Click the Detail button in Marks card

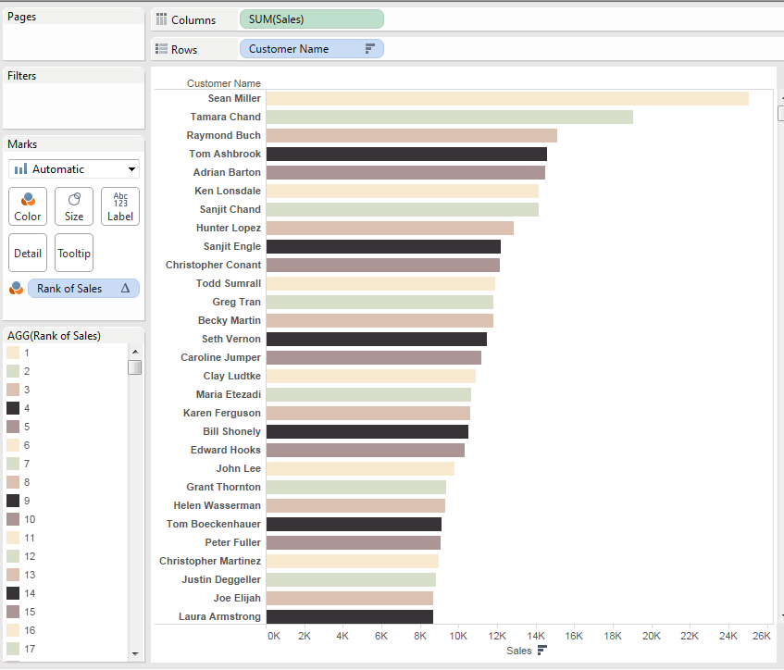click(28, 253)
